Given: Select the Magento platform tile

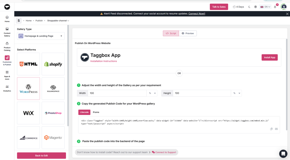Looking at the screenshot, I should (x=53, y=138).
